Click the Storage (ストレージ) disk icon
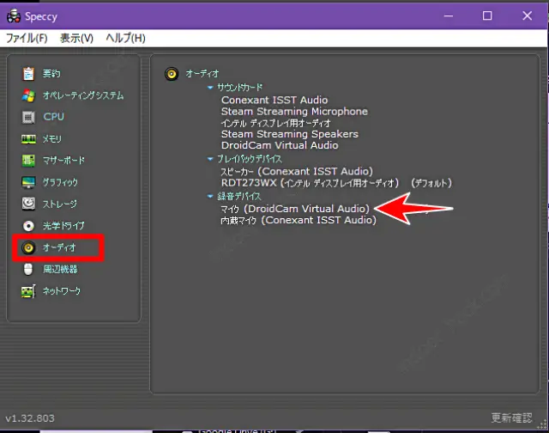549x433 pixels. click(x=28, y=204)
